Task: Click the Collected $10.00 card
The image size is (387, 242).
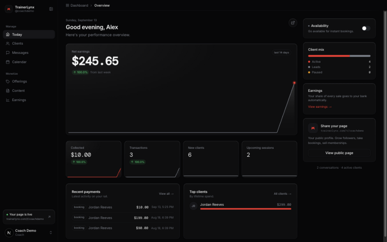Action: (93, 159)
